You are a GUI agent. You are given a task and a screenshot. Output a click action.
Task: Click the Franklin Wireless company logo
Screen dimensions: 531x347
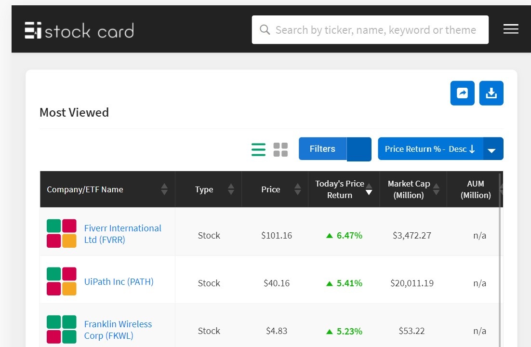pyautogui.click(x=62, y=329)
